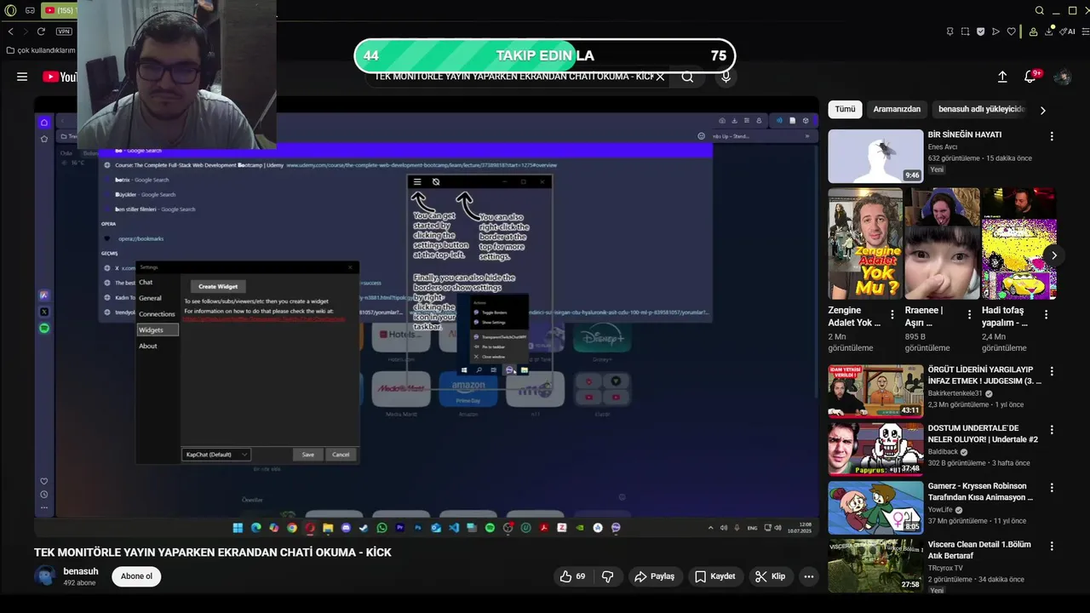Open the çok kullandıklarım bookmarks folder
Viewport: 1090px width, 613px height.
[40, 50]
